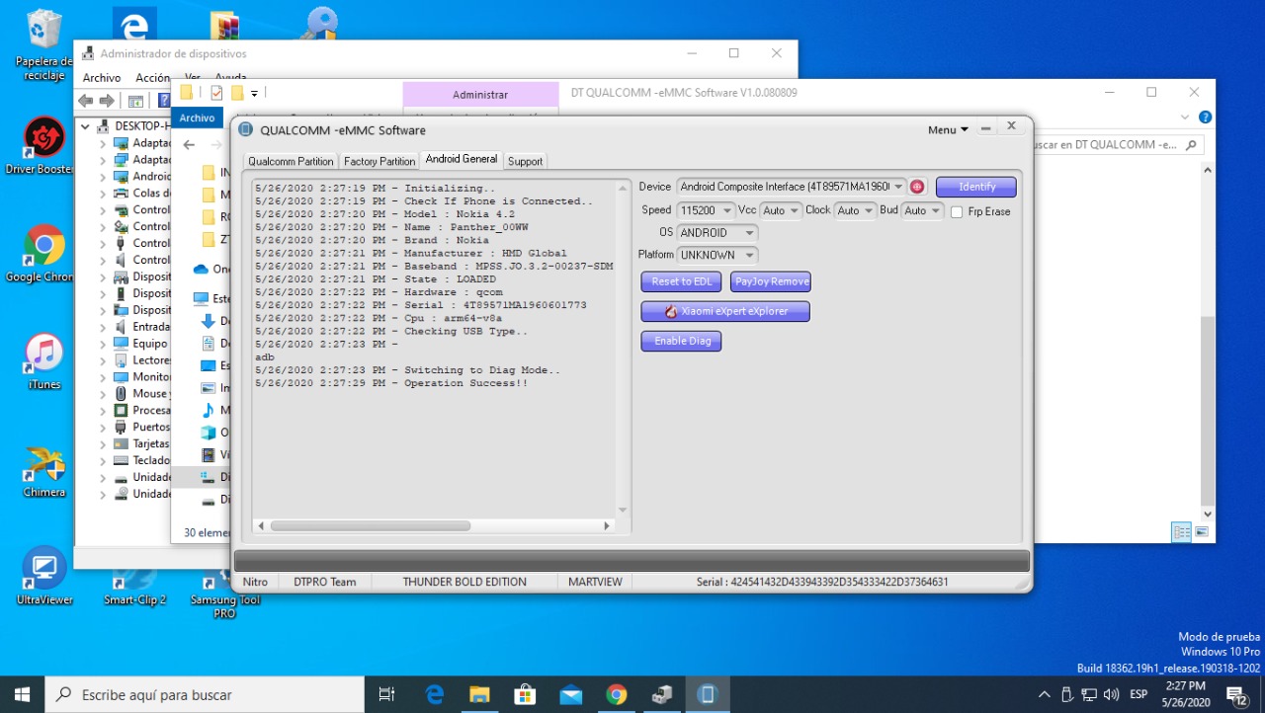
Task: Click the back arrow in Device Manager toolbar
Action: [86, 101]
